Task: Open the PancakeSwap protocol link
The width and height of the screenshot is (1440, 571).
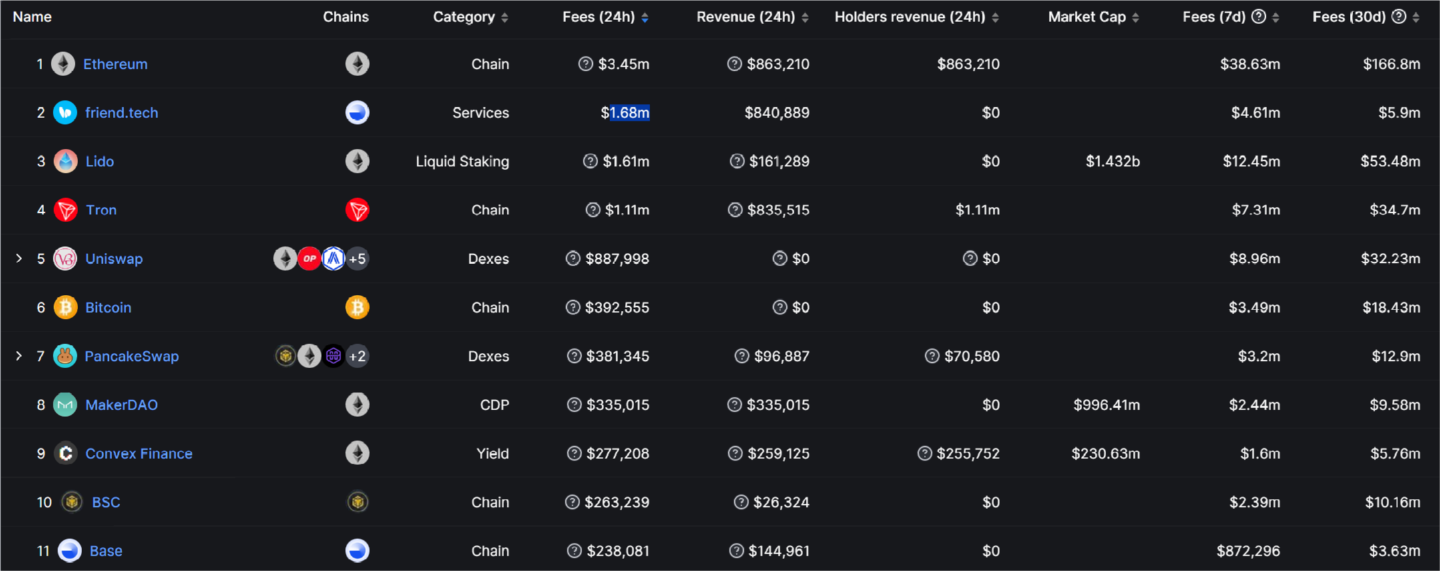Action: pos(132,356)
